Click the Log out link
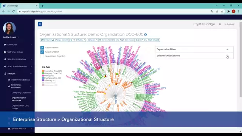 click(x=230, y=24)
